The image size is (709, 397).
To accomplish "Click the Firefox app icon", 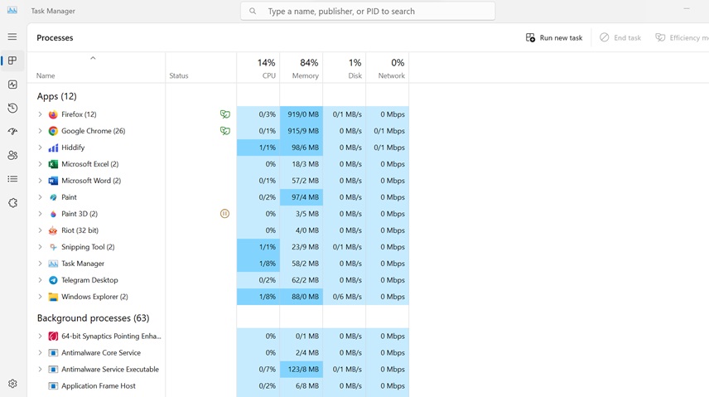I will pyautogui.click(x=53, y=114).
